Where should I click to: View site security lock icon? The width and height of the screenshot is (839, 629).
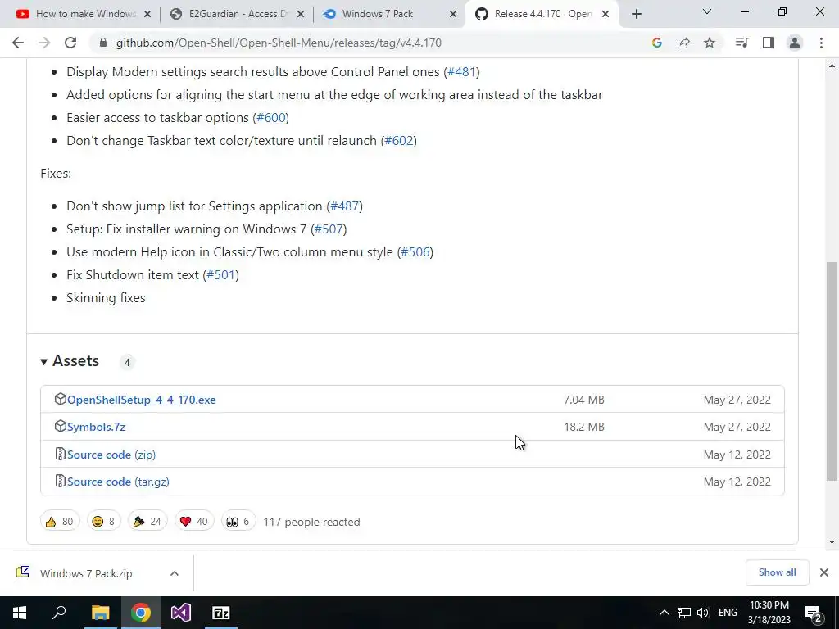[x=103, y=43]
